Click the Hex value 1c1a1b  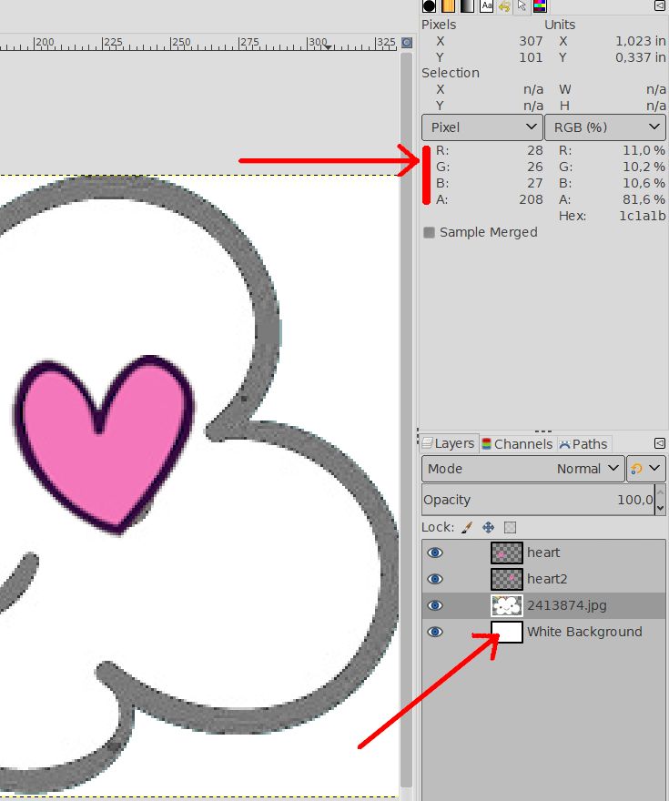(642, 216)
